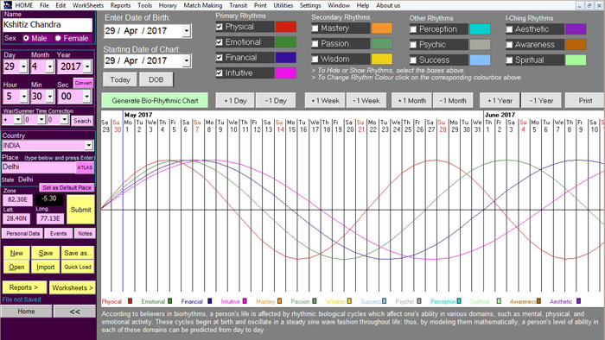Screen dimensions: 605x340
Task: Open the ATLAS place lookup
Action: [85, 167]
